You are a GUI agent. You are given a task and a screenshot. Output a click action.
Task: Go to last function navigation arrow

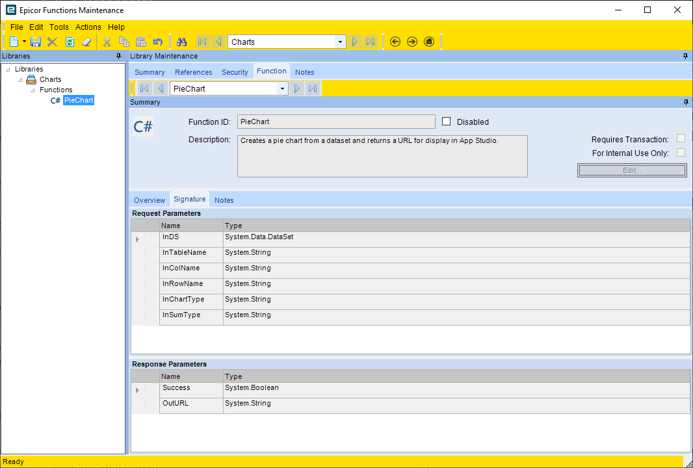coord(313,88)
